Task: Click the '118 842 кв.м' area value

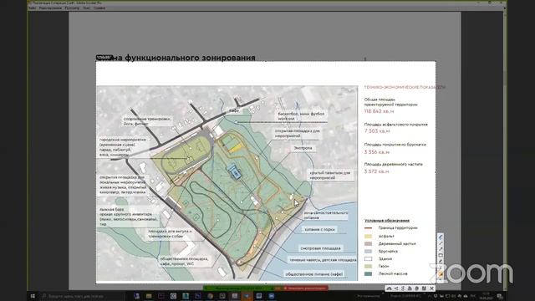Action: click(x=379, y=111)
